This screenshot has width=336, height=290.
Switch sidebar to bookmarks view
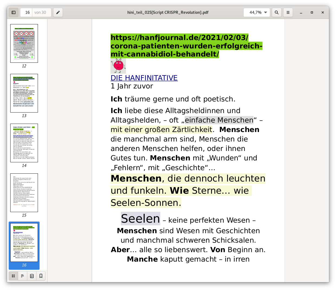(x=41, y=276)
